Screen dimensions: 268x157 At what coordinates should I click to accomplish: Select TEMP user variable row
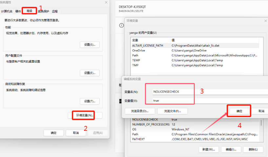point(195,60)
